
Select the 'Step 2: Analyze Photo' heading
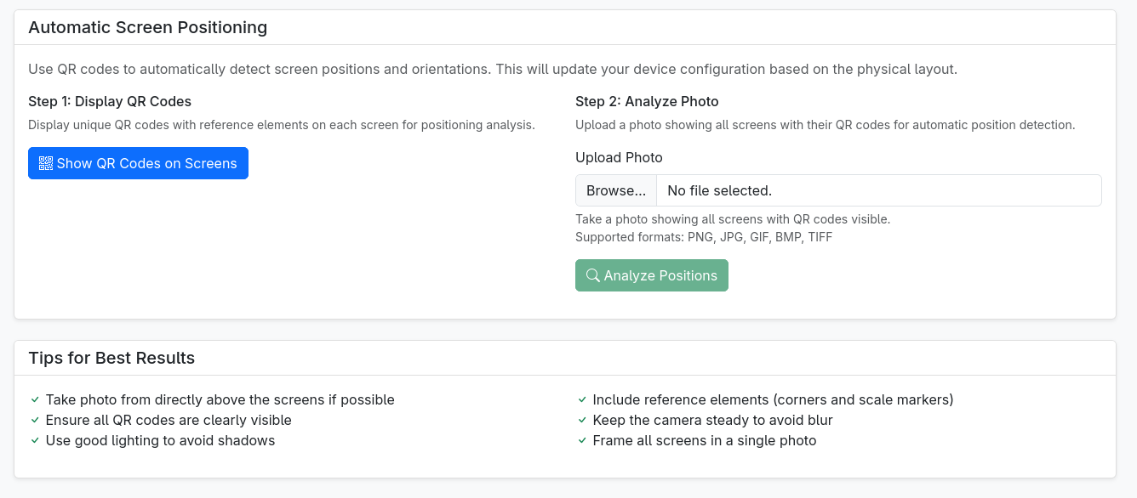pos(647,101)
